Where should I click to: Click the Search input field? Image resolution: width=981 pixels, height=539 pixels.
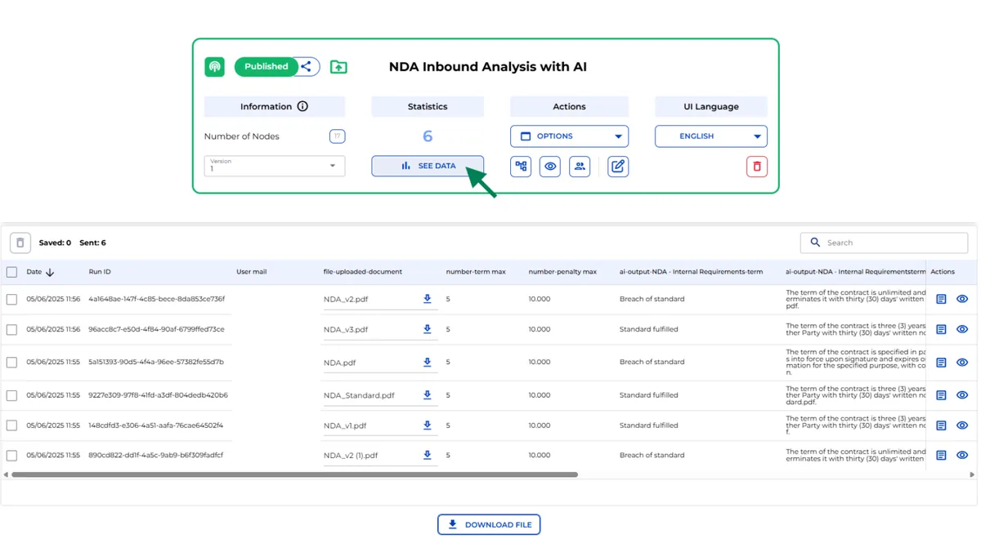891,243
